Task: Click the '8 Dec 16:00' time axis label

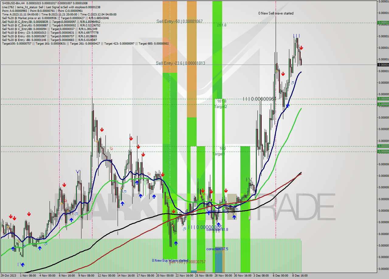Action: 300,276
